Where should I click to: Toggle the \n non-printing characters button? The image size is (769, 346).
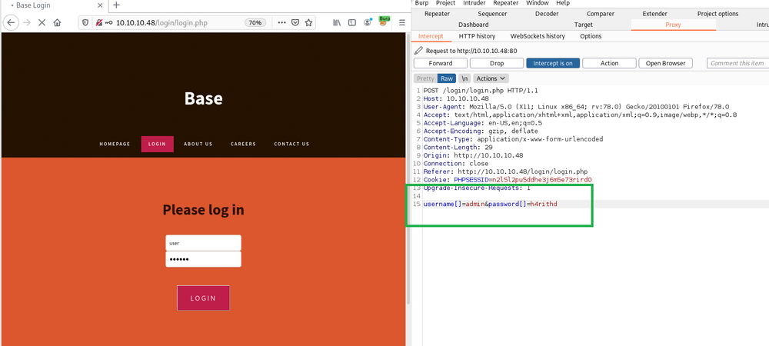coord(465,78)
